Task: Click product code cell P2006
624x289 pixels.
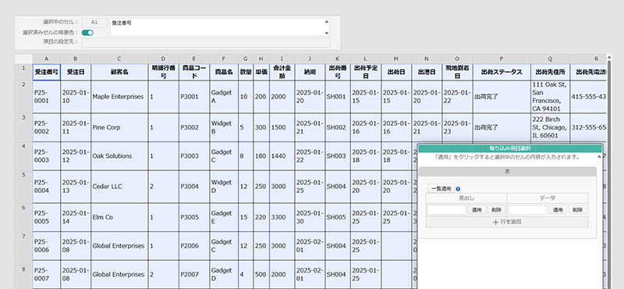Action: (194, 246)
